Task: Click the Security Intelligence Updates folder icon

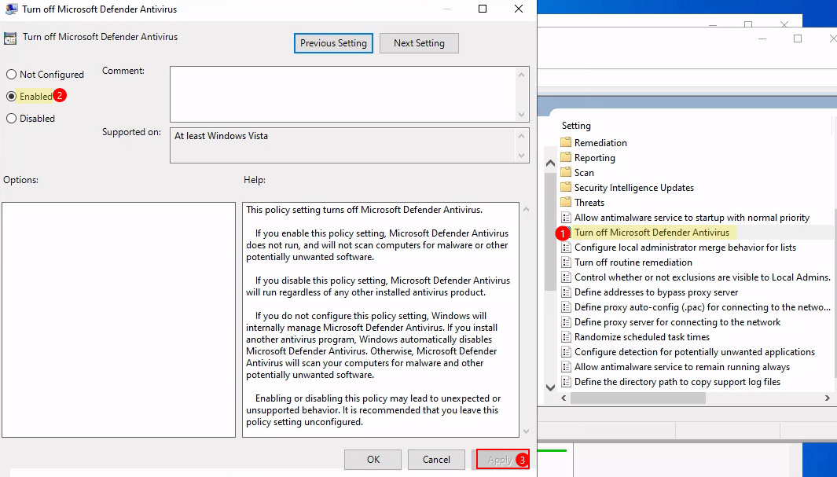Action: (x=566, y=187)
